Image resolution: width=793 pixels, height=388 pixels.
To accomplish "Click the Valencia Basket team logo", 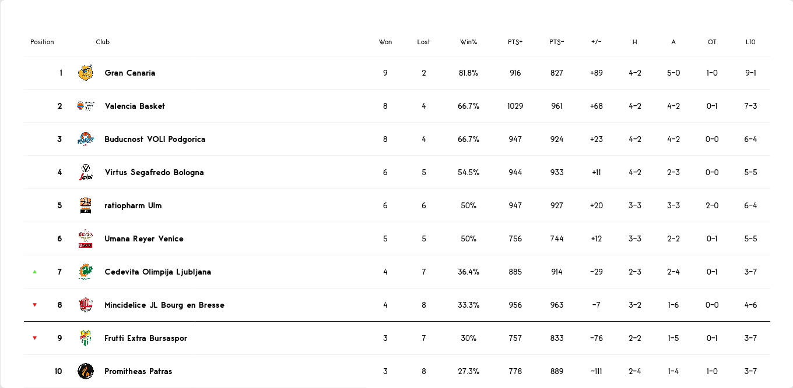I will pos(86,106).
